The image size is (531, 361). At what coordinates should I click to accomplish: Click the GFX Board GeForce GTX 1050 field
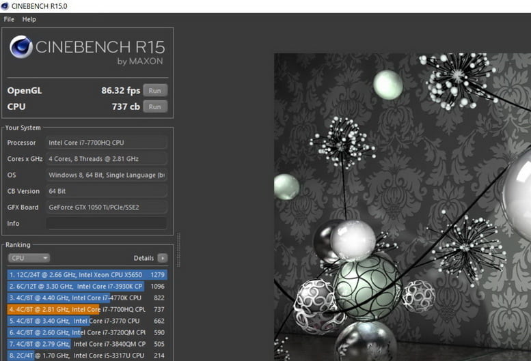(x=106, y=207)
